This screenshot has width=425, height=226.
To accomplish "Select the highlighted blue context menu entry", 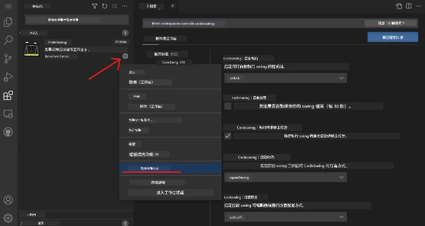I will pyautogui.click(x=170, y=168).
